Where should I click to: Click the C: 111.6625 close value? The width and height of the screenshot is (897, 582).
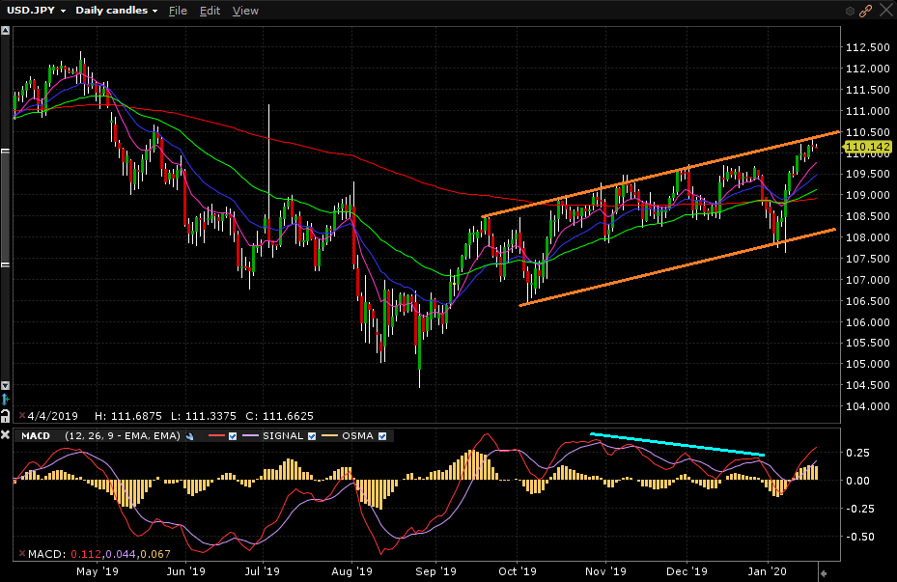click(x=280, y=416)
